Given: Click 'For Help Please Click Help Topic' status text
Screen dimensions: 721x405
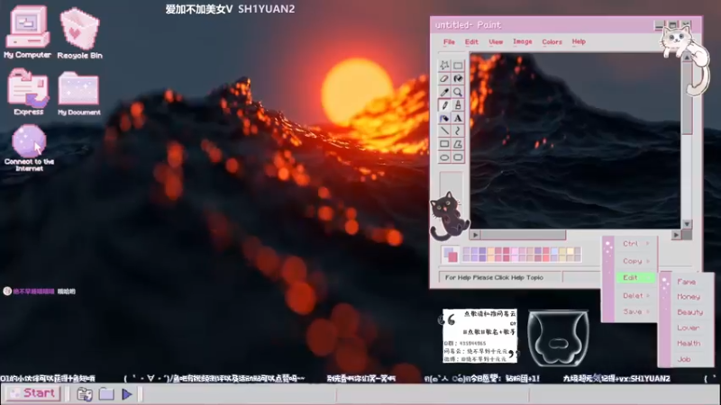Looking at the screenshot, I should [x=494, y=278].
